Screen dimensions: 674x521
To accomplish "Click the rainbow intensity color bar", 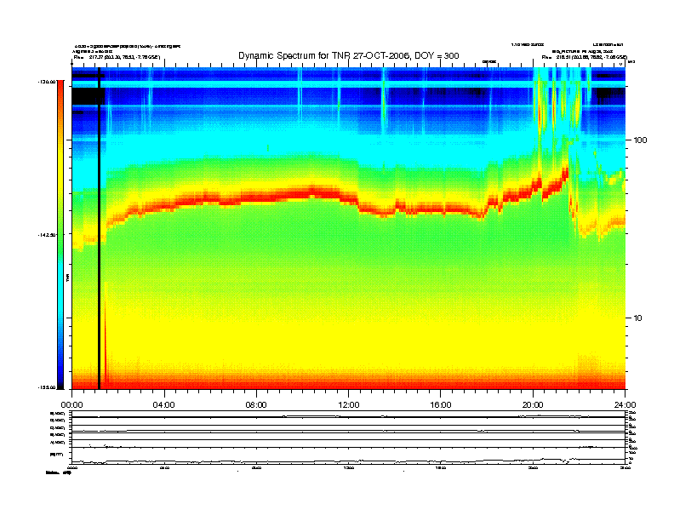I will pyautogui.click(x=60, y=234).
